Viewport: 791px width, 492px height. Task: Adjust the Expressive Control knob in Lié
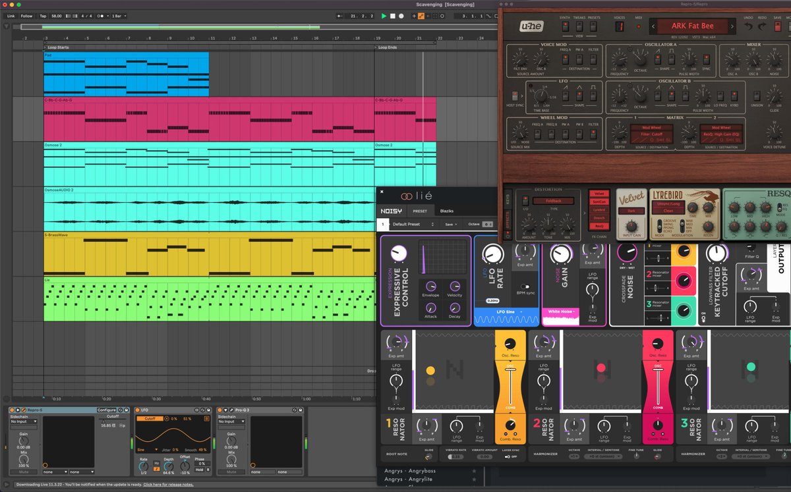(399, 253)
